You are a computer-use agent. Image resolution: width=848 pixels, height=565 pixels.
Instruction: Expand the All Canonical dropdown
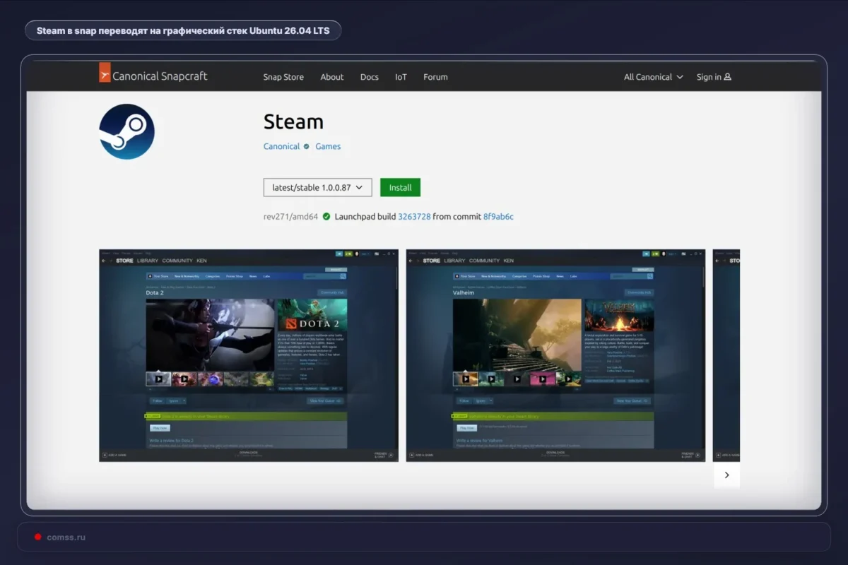654,77
